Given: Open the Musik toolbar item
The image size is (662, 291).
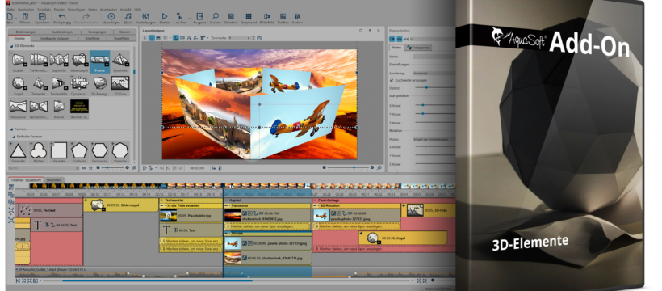Looking at the screenshot, I should (x=128, y=16).
